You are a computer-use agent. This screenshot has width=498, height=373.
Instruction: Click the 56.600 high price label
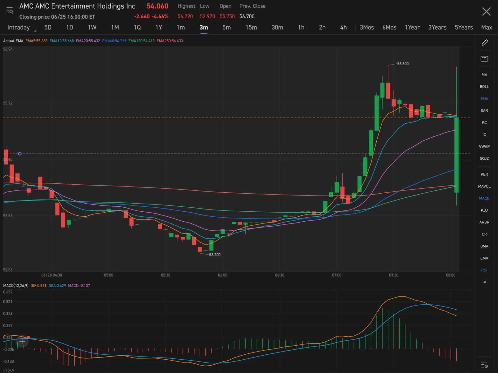point(403,64)
